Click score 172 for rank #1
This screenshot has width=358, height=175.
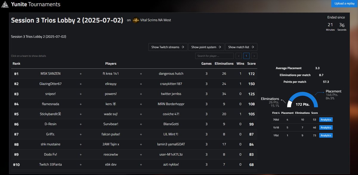(251, 74)
